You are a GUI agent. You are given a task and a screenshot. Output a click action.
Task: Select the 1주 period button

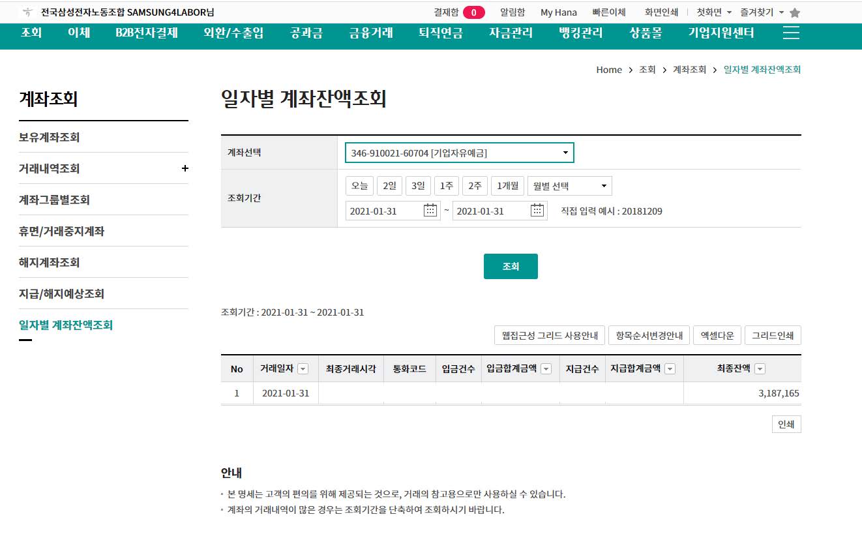pos(447,186)
